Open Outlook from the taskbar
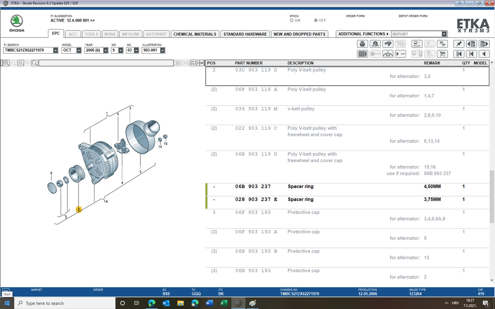This screenshot has height=309, width=495. [166, 303]
